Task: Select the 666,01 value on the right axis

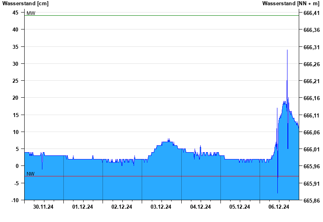Action: tap(311, 149)
